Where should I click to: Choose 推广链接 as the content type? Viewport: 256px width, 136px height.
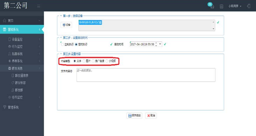click(x=93, y=61)
